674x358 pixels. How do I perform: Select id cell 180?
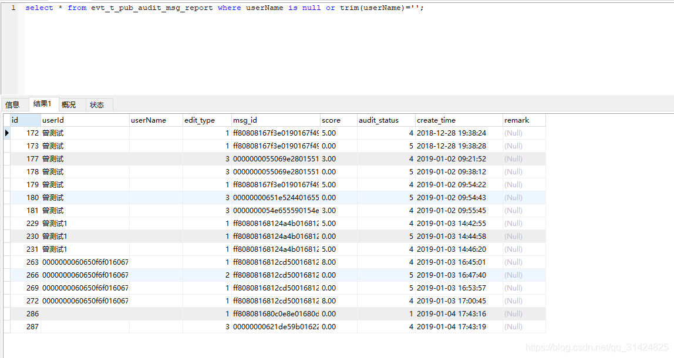[x=25, y=198]
